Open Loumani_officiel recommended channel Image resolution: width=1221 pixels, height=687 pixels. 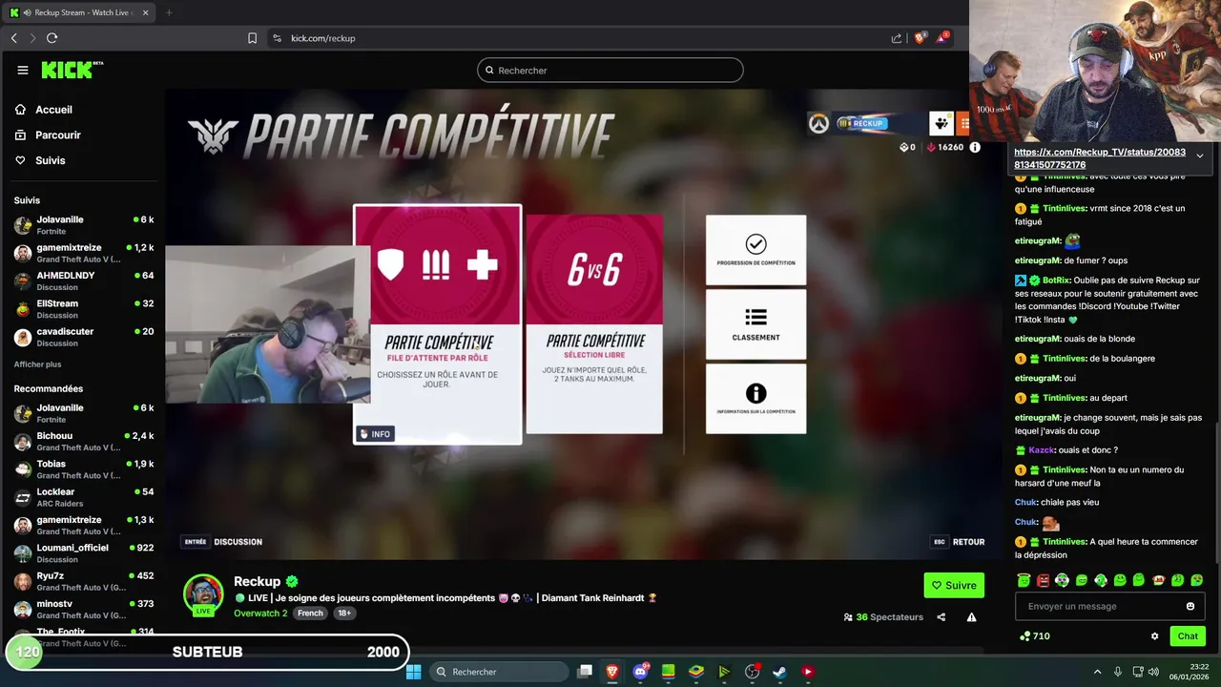(84, 552)
